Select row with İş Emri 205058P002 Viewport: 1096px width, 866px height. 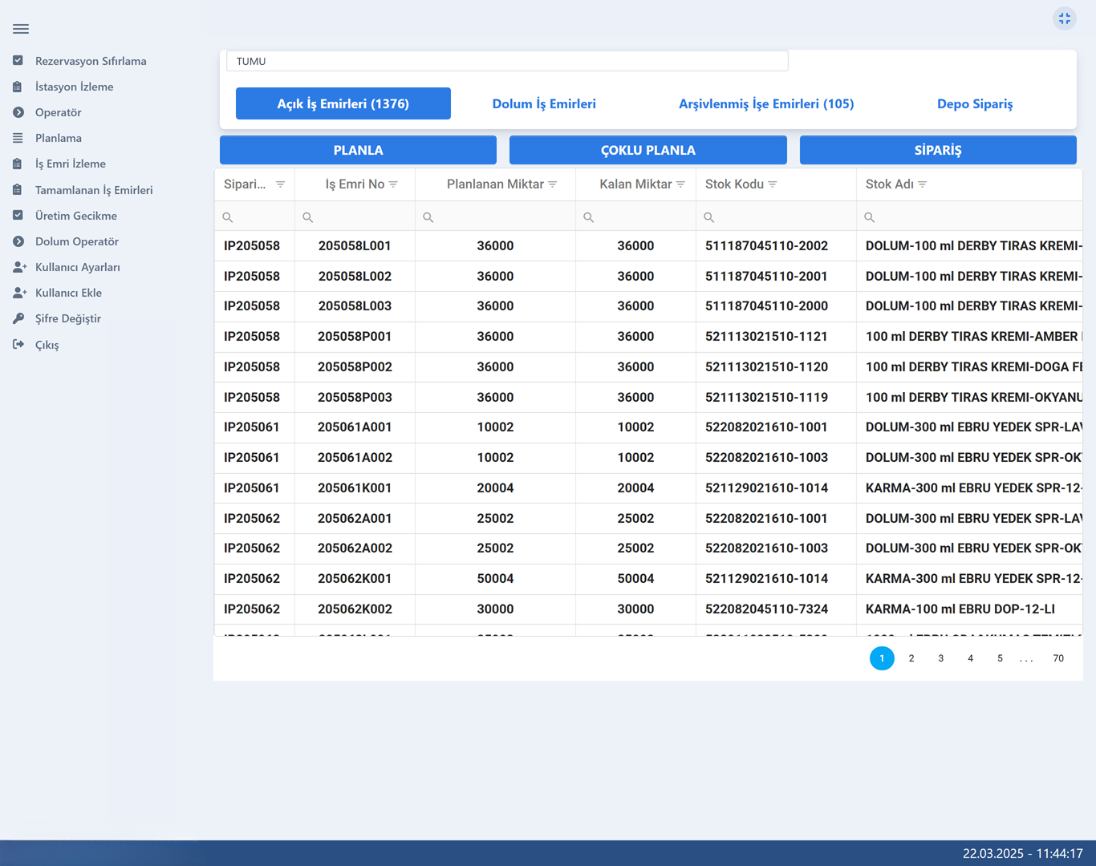(648, 367)
